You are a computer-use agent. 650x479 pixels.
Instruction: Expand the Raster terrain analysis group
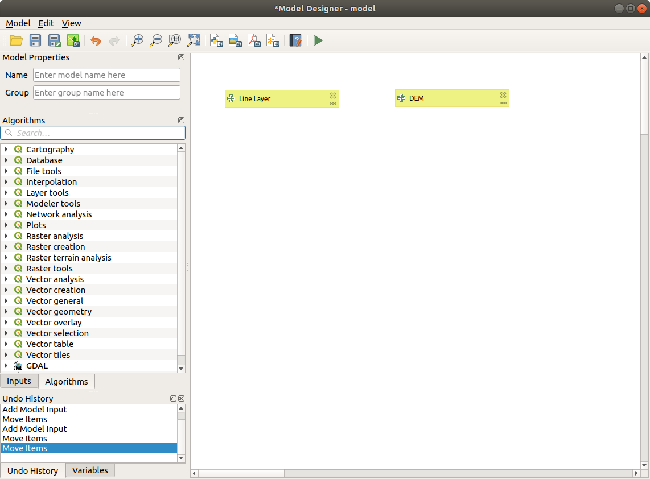coord(6,258)
